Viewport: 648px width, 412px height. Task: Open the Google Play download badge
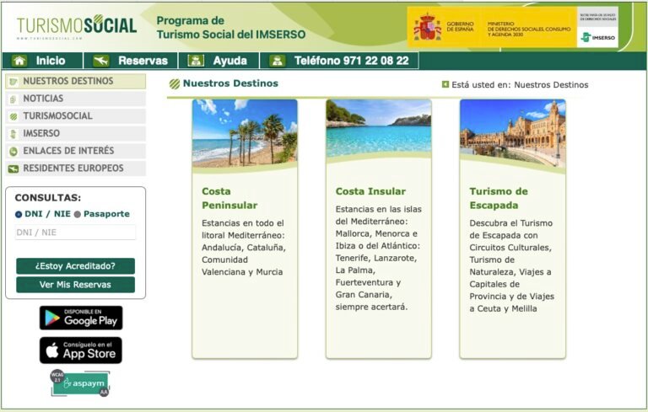(x=81, y=318)
